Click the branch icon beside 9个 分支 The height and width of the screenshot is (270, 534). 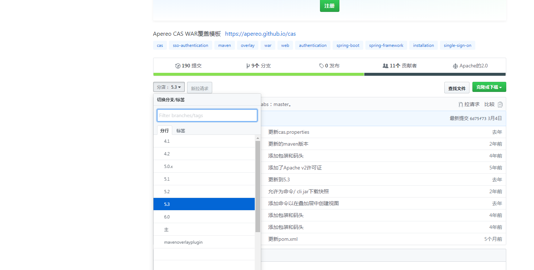click(x=248, y=66)
